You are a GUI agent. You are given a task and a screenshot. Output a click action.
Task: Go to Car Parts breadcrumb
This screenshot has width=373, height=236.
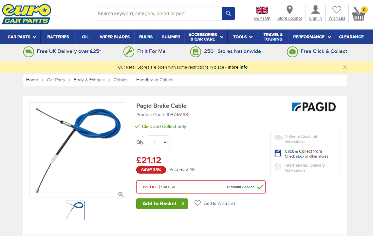pyautogui.click(x=56, y=80)
